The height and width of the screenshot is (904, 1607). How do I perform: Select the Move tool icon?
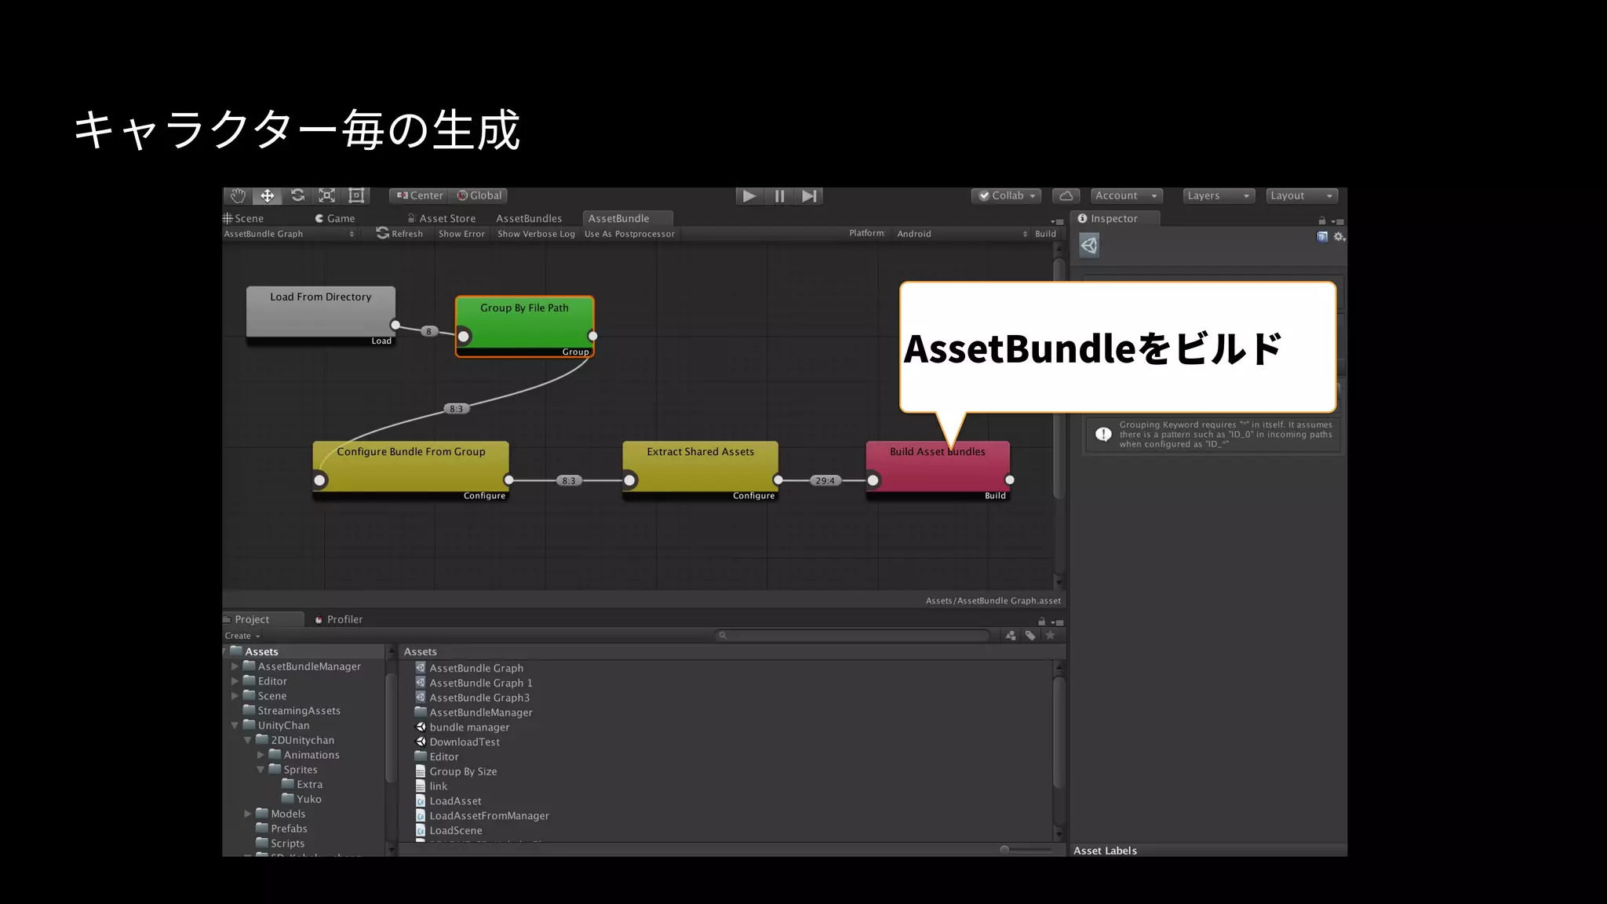coord(268,195)
